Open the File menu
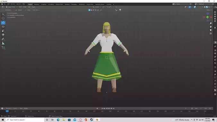This screenshot has width=217, height=122. click(5, 4)
